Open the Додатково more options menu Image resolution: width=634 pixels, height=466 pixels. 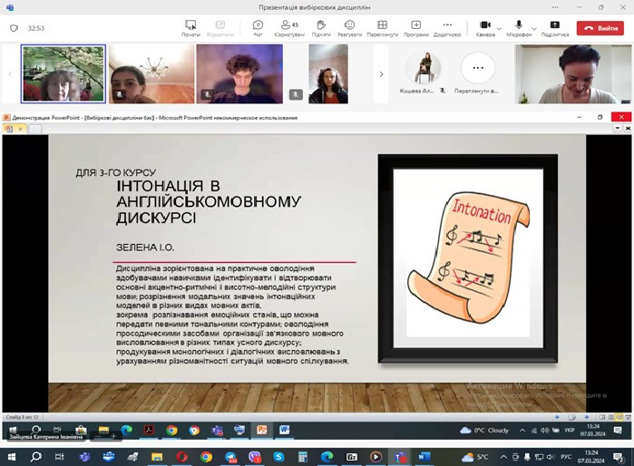[x=446, y=27]
